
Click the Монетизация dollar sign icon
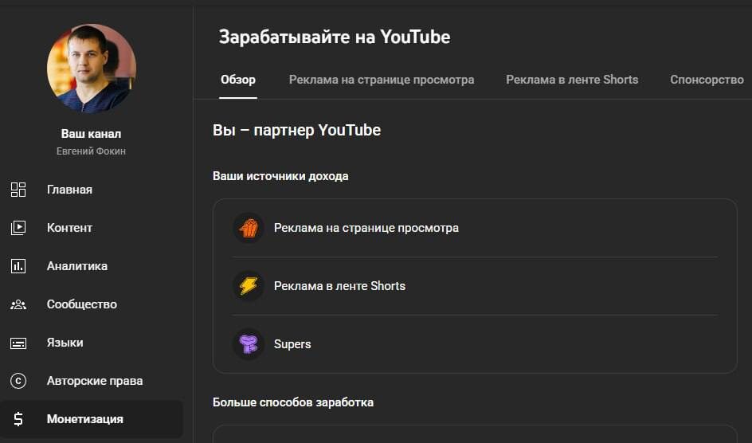pos(18,419)
